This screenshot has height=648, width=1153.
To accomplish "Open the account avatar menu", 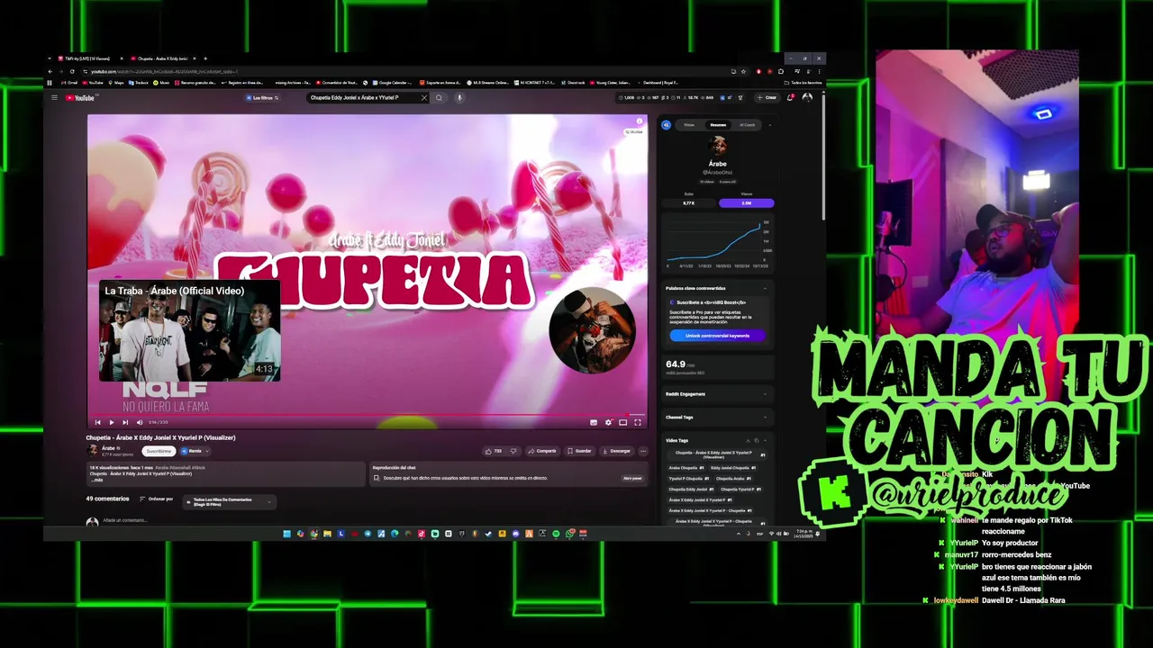I will 807,97.
